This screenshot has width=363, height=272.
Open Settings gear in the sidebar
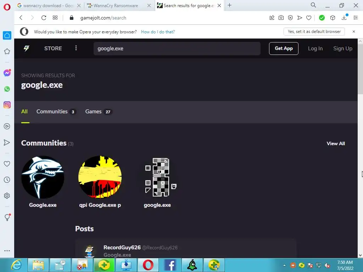[x=7, y=195]
